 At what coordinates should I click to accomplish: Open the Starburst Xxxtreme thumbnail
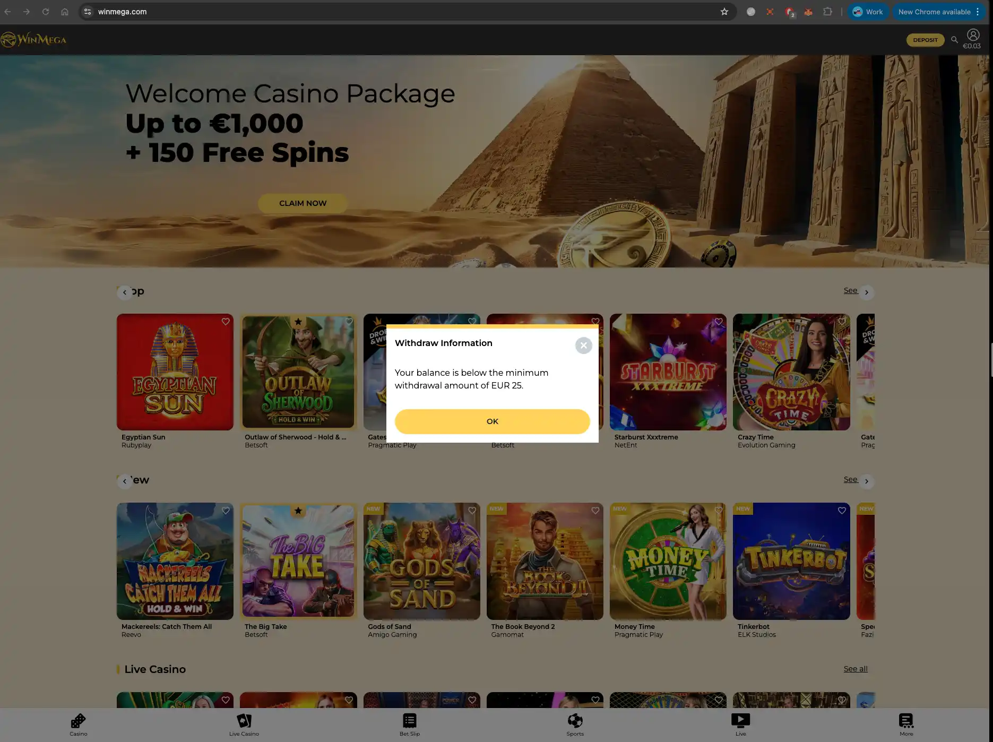(x=668, y=372)
